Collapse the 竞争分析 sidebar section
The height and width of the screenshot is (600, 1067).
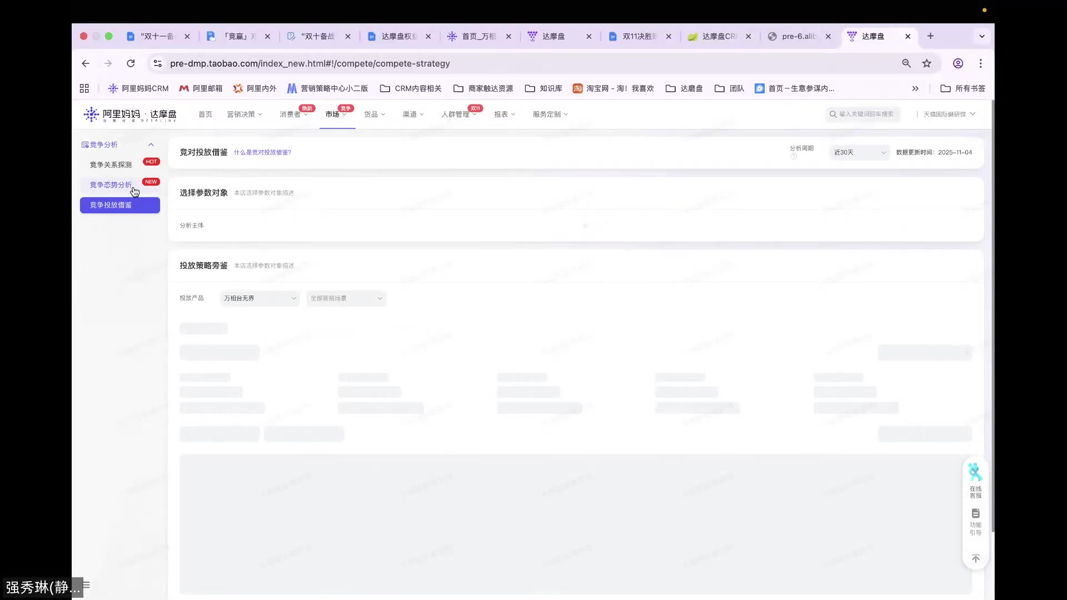[x=151, y=144]
